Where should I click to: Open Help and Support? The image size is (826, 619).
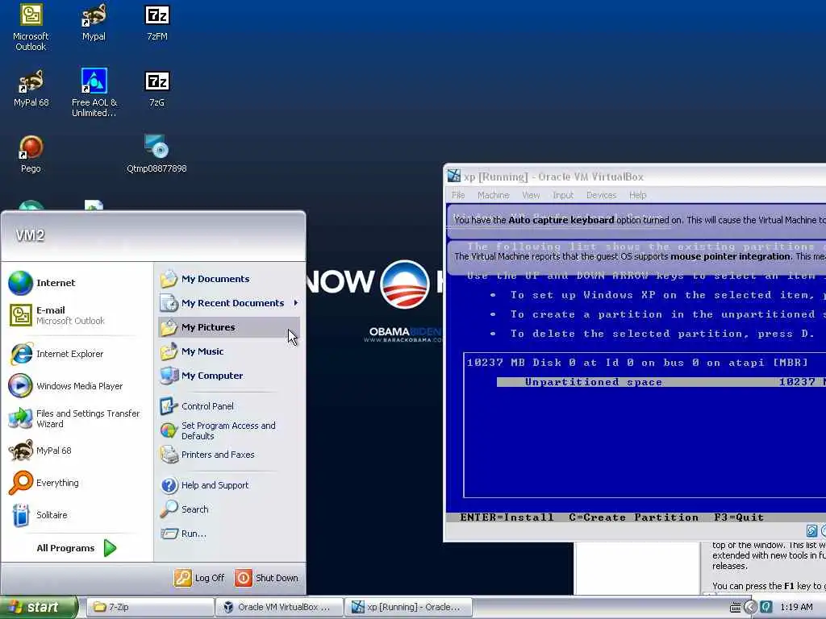(228, 485)
